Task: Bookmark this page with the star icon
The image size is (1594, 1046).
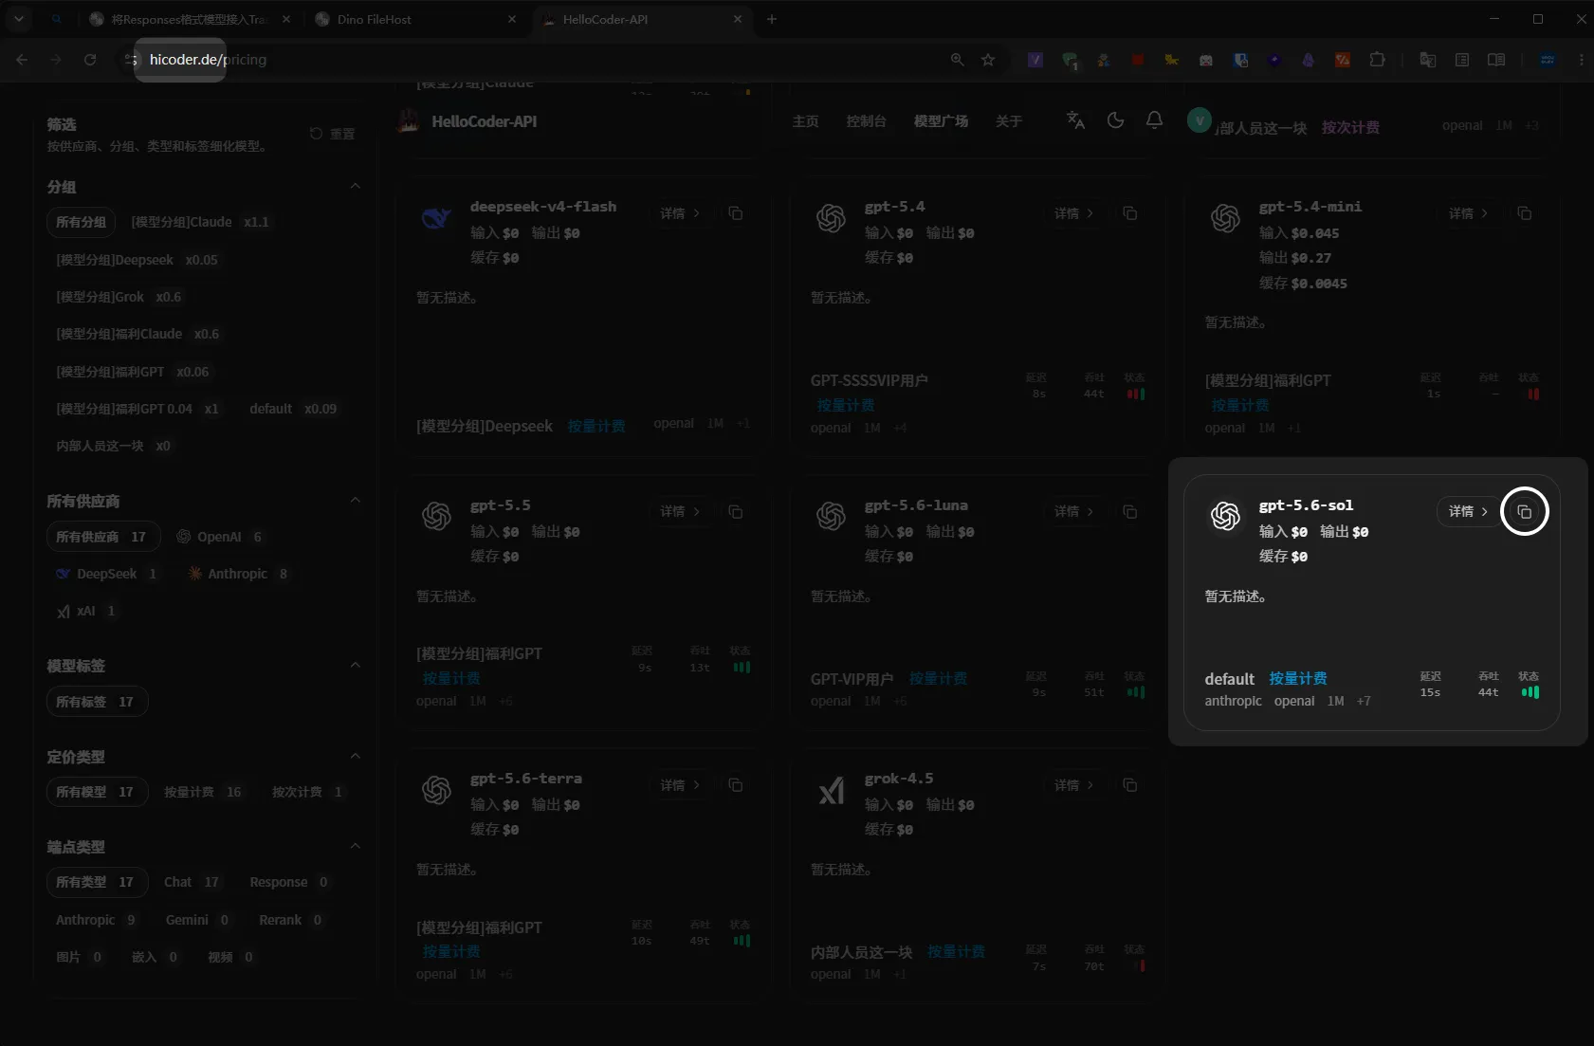Action: 988,60
